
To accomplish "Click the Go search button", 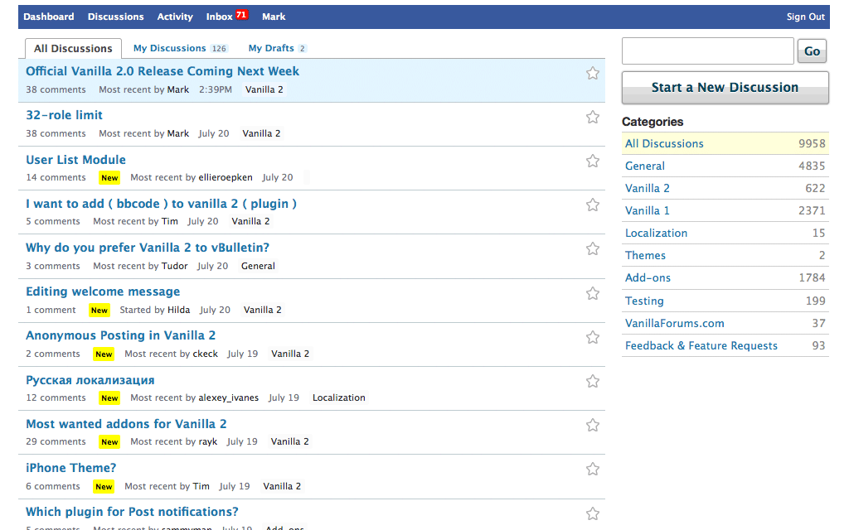I will 812,51.
